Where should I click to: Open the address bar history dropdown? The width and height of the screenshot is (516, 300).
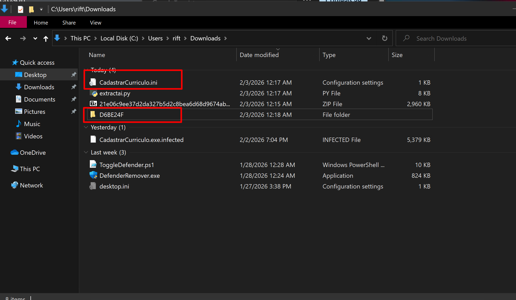click(x=369, y=38)
